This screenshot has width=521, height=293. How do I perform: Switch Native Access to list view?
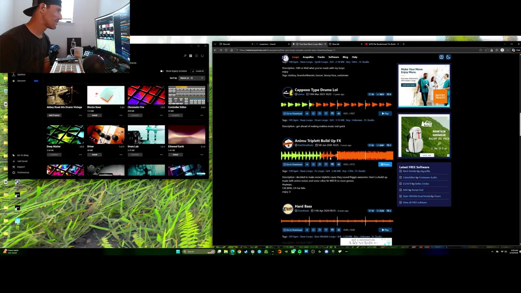tap(196, 56)
